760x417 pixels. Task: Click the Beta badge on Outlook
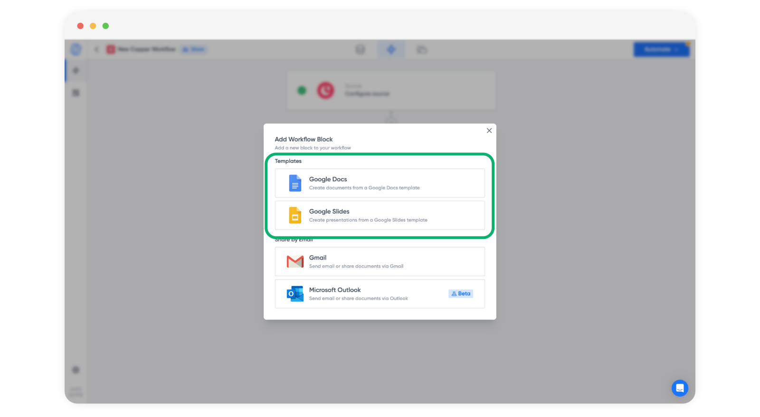(460, 294)
